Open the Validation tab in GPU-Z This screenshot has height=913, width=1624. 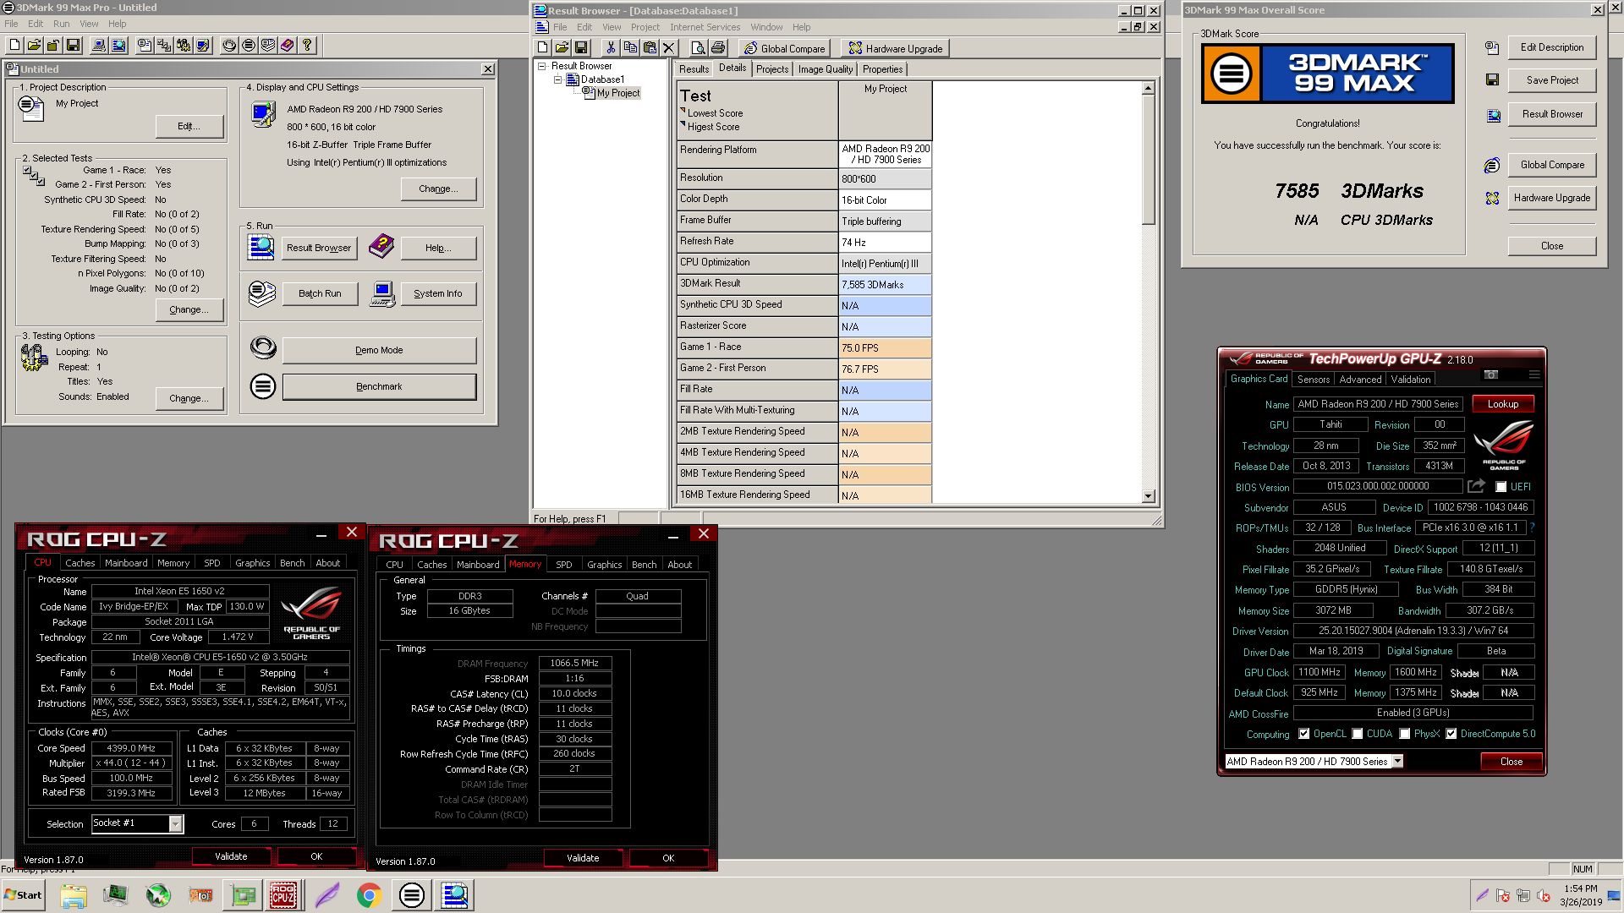click(x=1410, y=380)
